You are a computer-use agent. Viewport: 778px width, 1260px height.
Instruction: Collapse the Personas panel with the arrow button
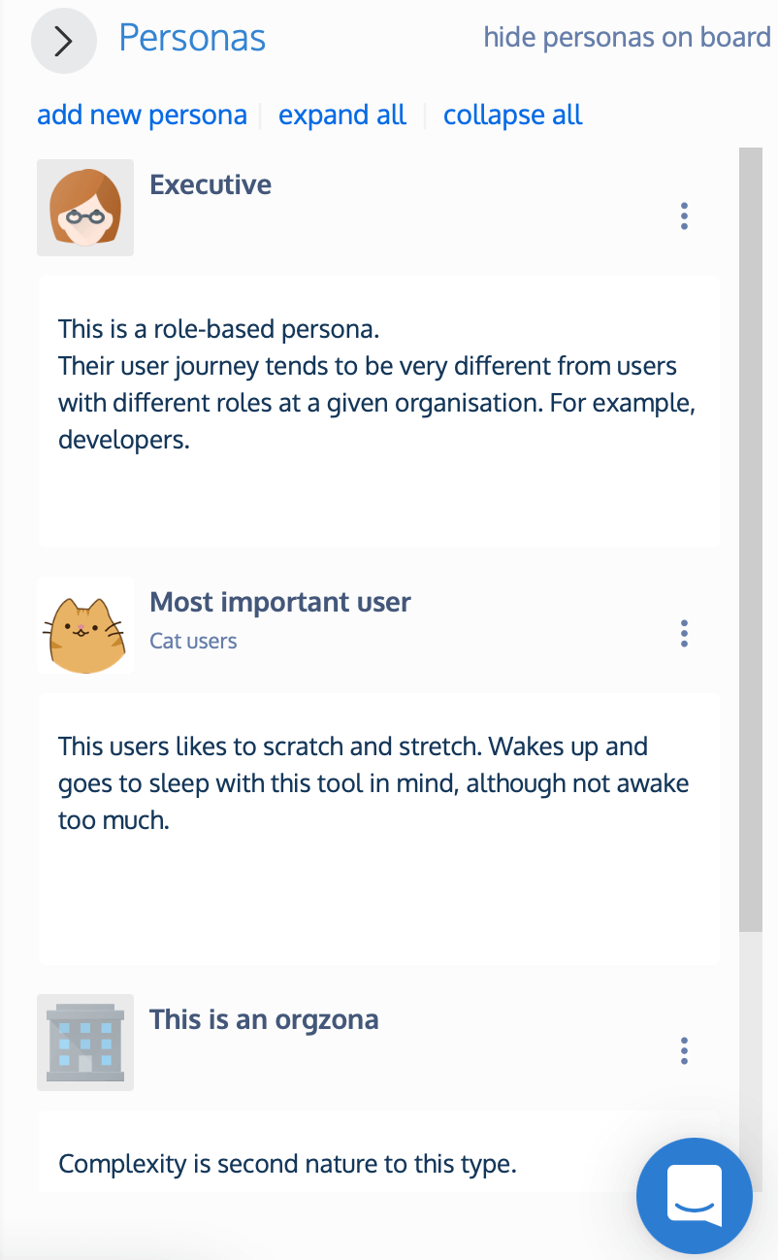click(x=63, y=41)
